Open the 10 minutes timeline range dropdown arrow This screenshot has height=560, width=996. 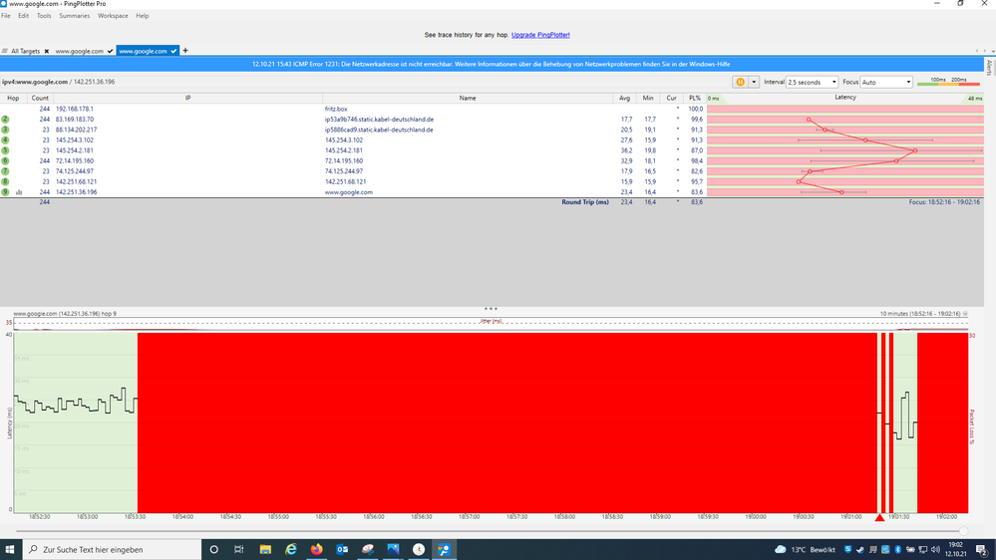pos(965,314)
